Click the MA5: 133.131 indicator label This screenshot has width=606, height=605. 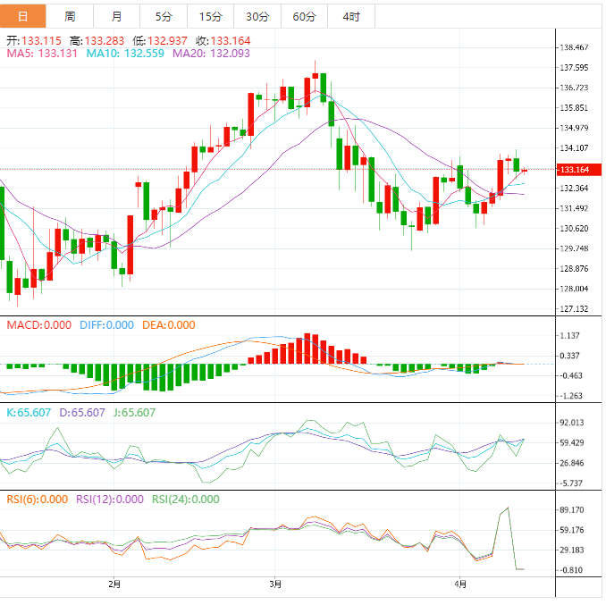(41, 54)
